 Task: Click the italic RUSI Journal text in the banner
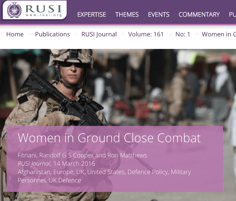(34, 164)
